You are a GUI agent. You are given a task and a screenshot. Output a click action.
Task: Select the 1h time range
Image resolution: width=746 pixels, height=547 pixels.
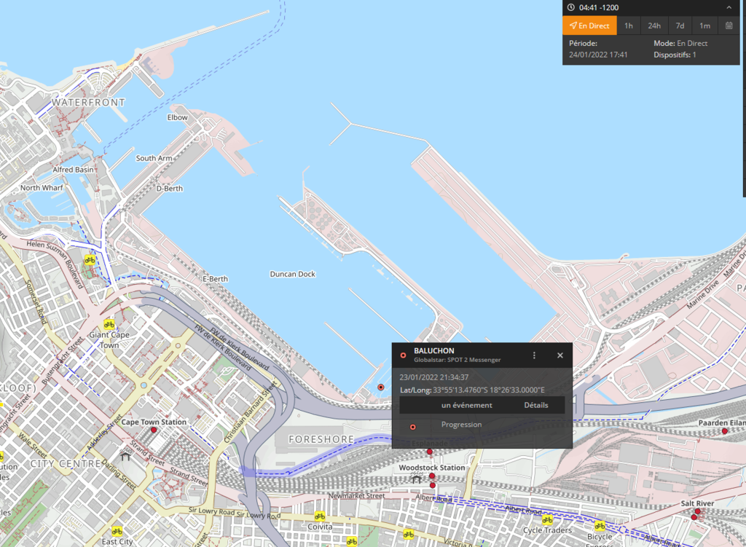coord(629,25)
